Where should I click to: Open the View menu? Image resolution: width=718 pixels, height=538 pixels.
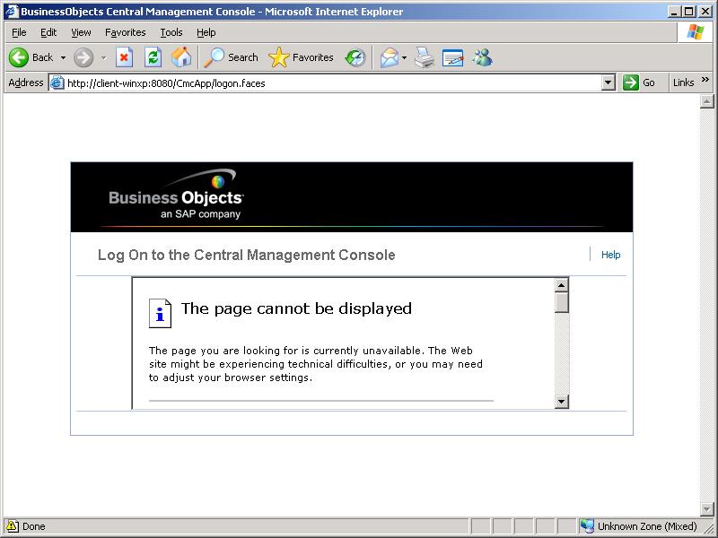click(x=81, y=32)
